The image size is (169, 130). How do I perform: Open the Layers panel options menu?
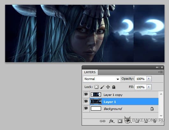coord(161,72)
